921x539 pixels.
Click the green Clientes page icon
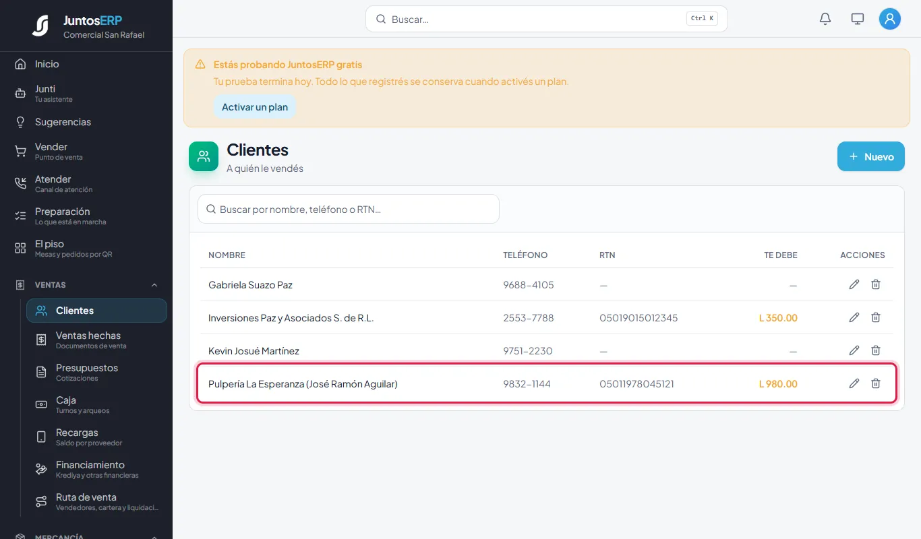pos(204,156)
